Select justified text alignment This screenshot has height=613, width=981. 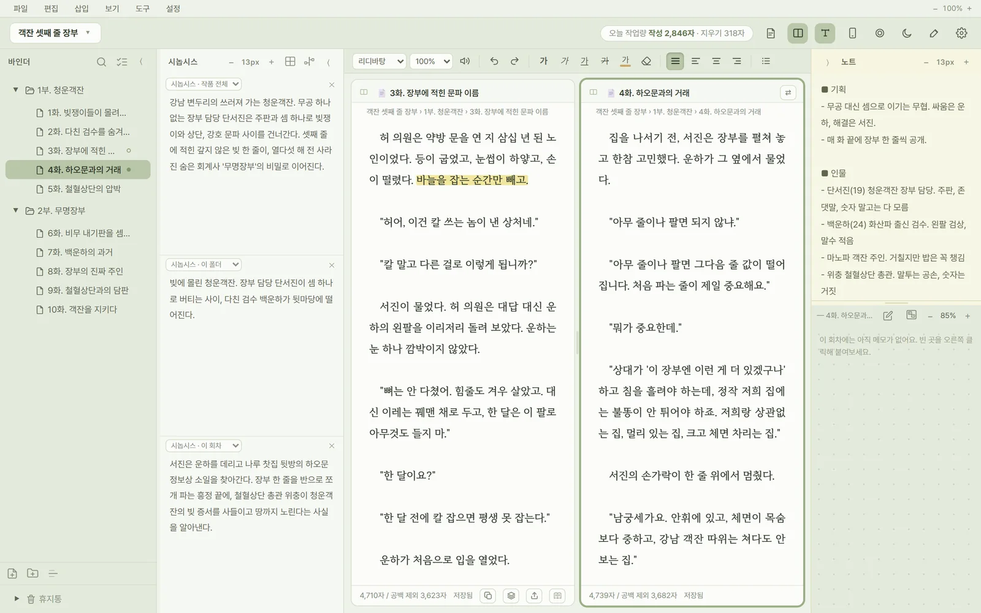[x=675, y=61]
